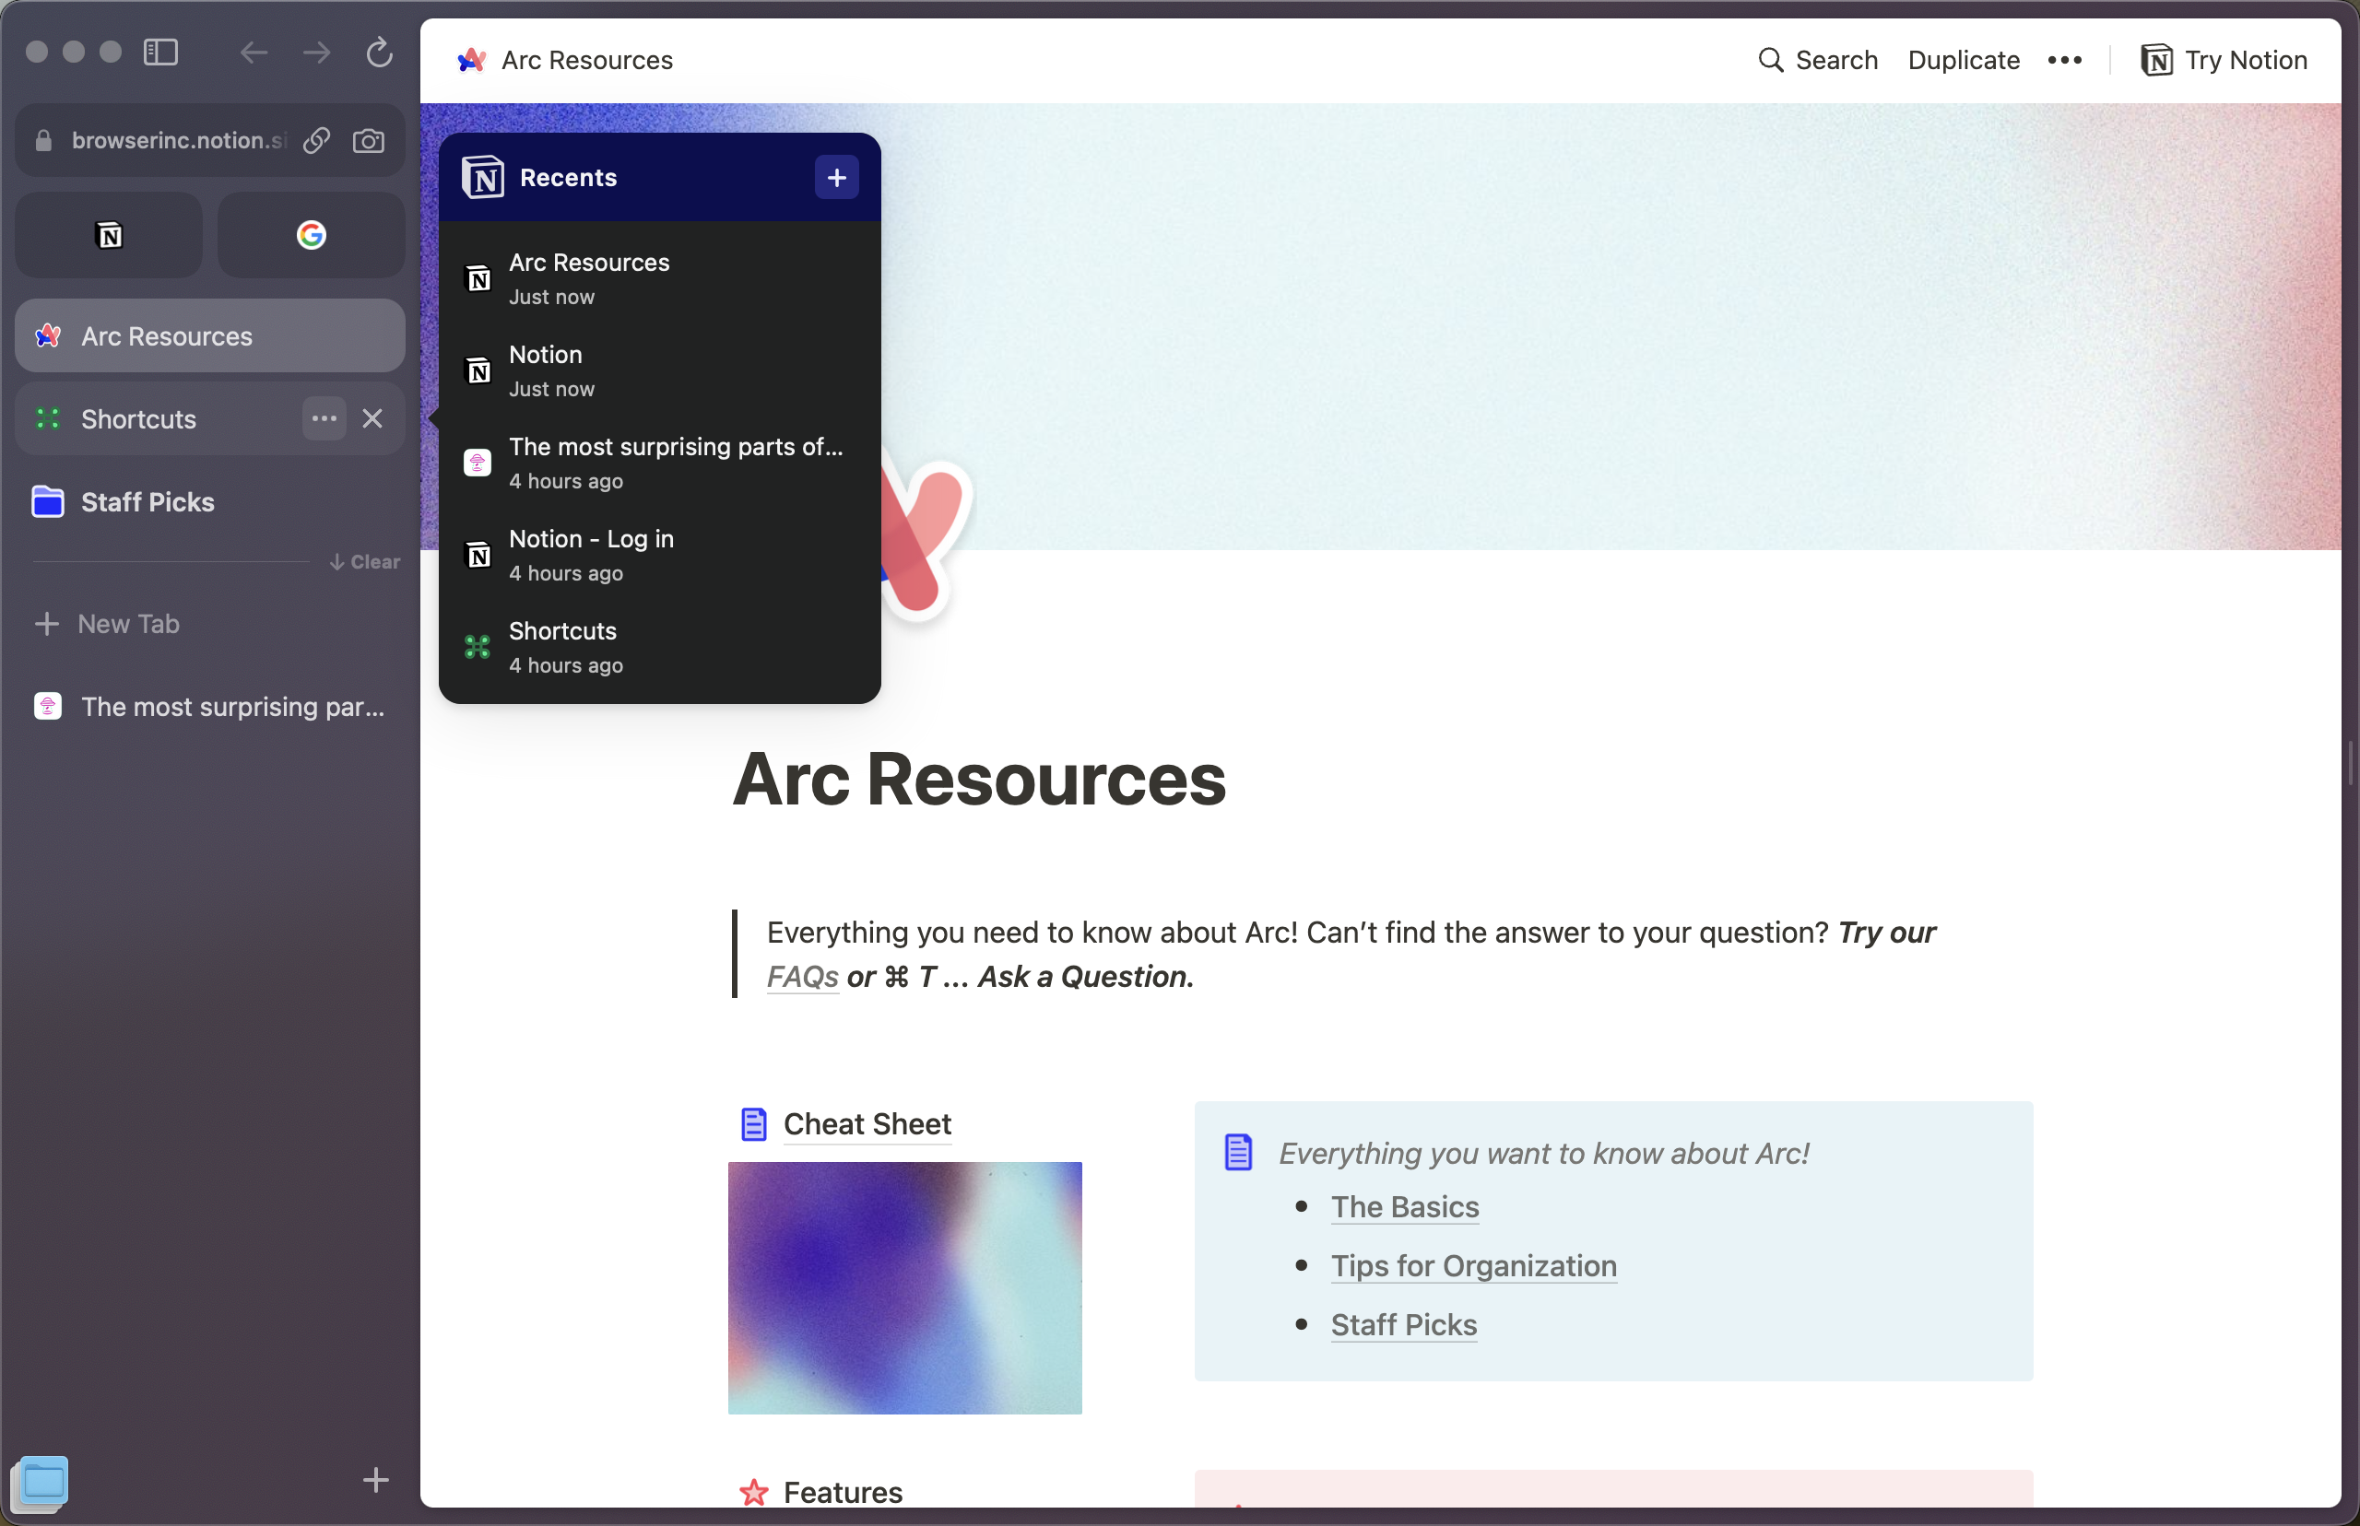The height and width of the screenshot is (1526, 2360).
Task: Click the red star Features icon
Action: 753,1491
